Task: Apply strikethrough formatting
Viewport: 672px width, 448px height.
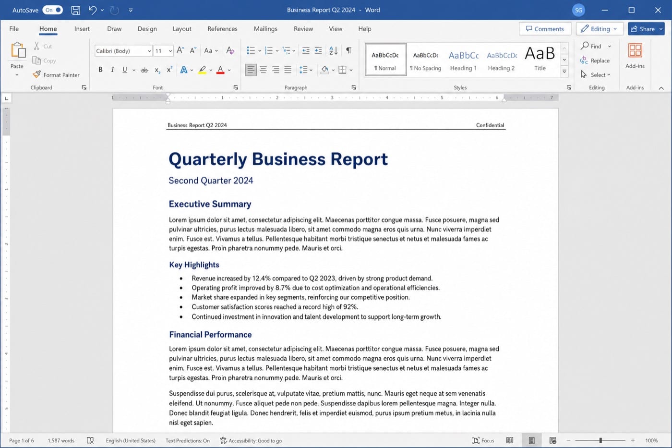Action: tap(144, 70)
